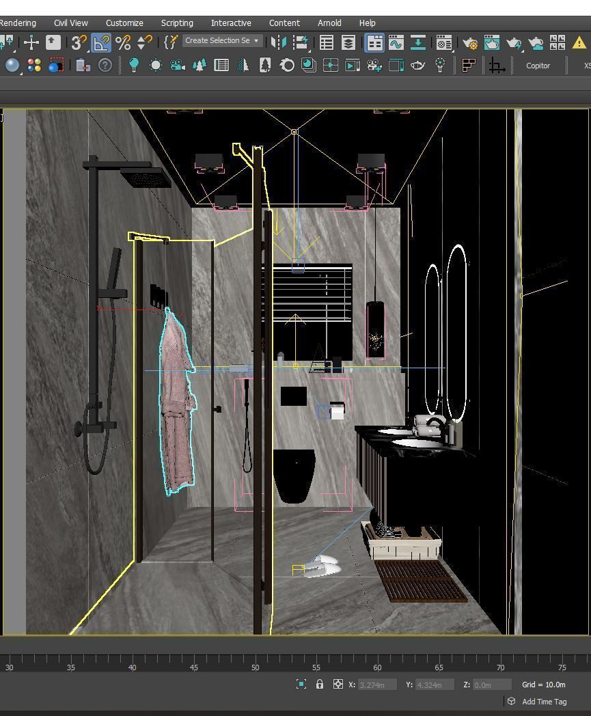This screenshot has height=716, width=591.
Task: Click the teal docked window icon
Action: click(x=396, y=66)
